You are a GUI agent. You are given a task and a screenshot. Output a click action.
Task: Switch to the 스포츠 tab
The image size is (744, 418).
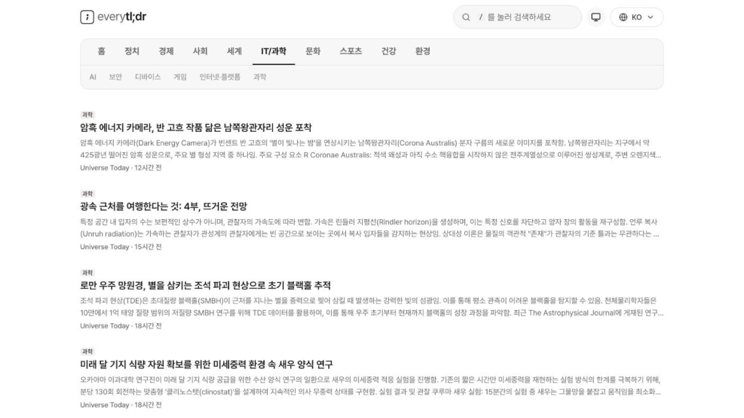[x=351, y=51]
